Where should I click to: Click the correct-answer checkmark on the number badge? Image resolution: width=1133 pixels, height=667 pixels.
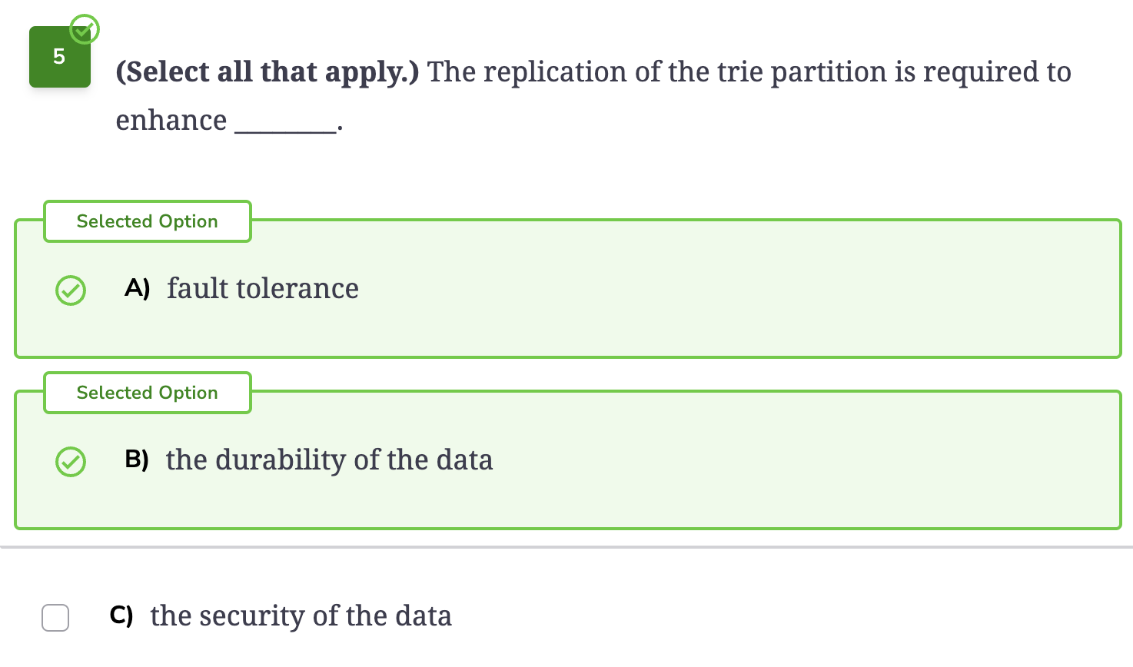(x=85, y=30)
